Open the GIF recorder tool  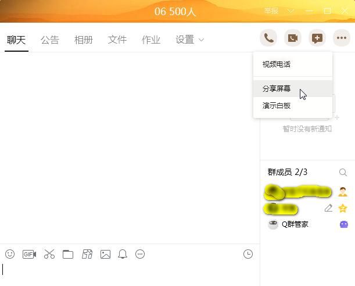(x=29, y=254)
